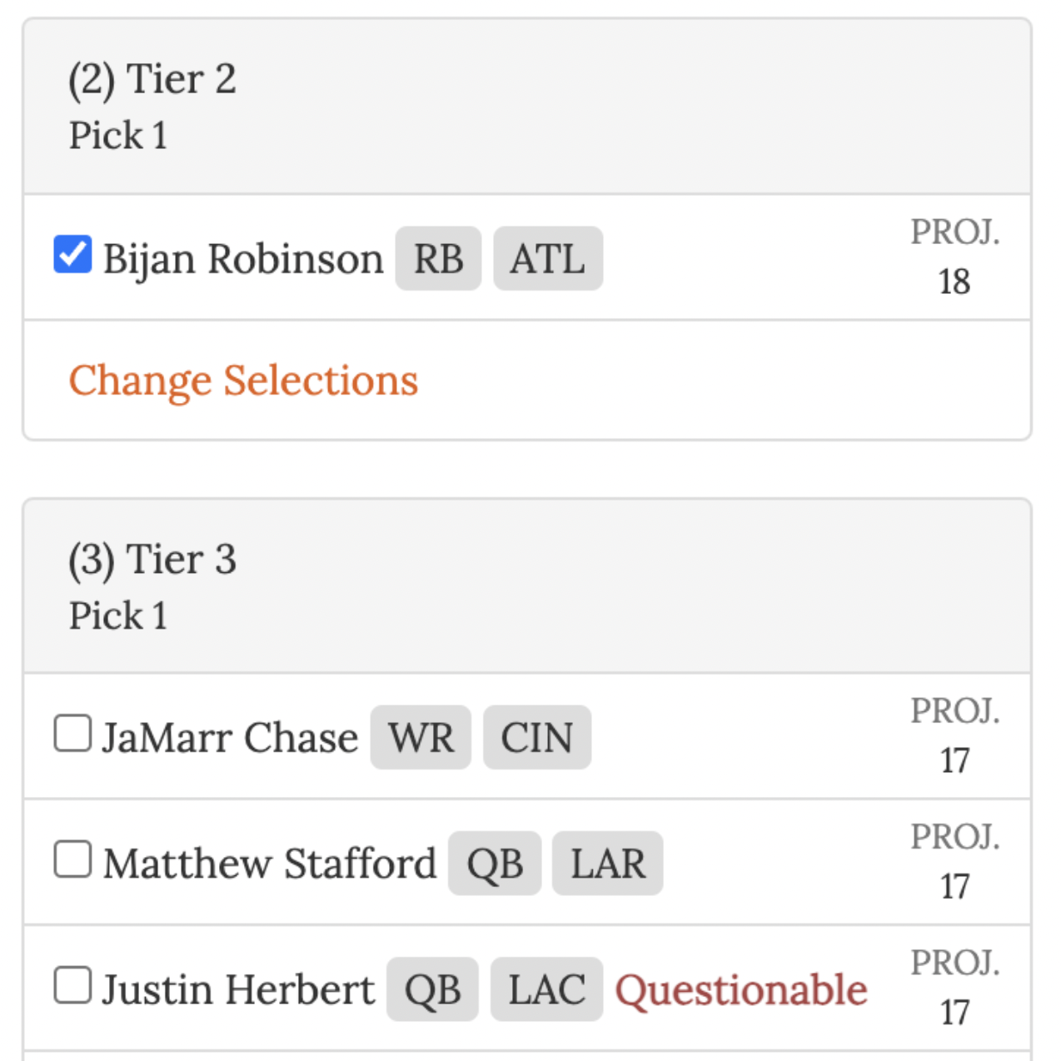
Task: Click the LAC team badge
Action: 546,989
